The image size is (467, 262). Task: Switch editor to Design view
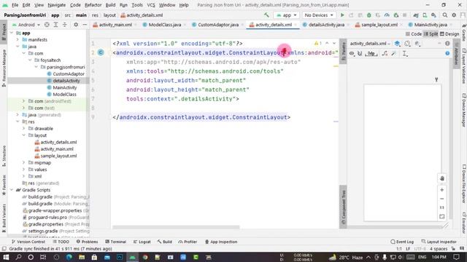(449, 34)
